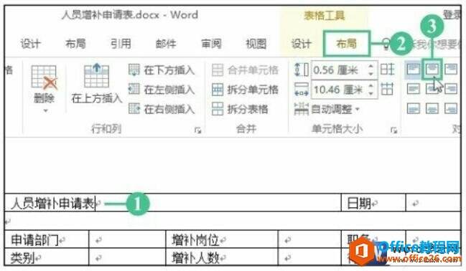Click Split Table button
This screenshot has width=466, height=271.
point(240,109)
